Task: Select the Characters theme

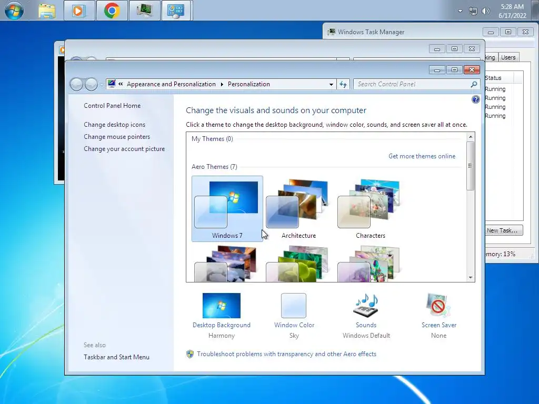Action: pos(370,209)
